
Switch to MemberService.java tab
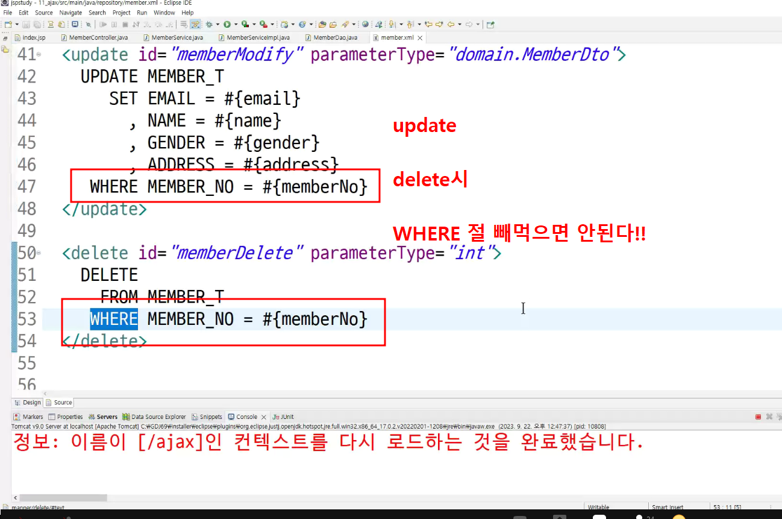point(173,37)
